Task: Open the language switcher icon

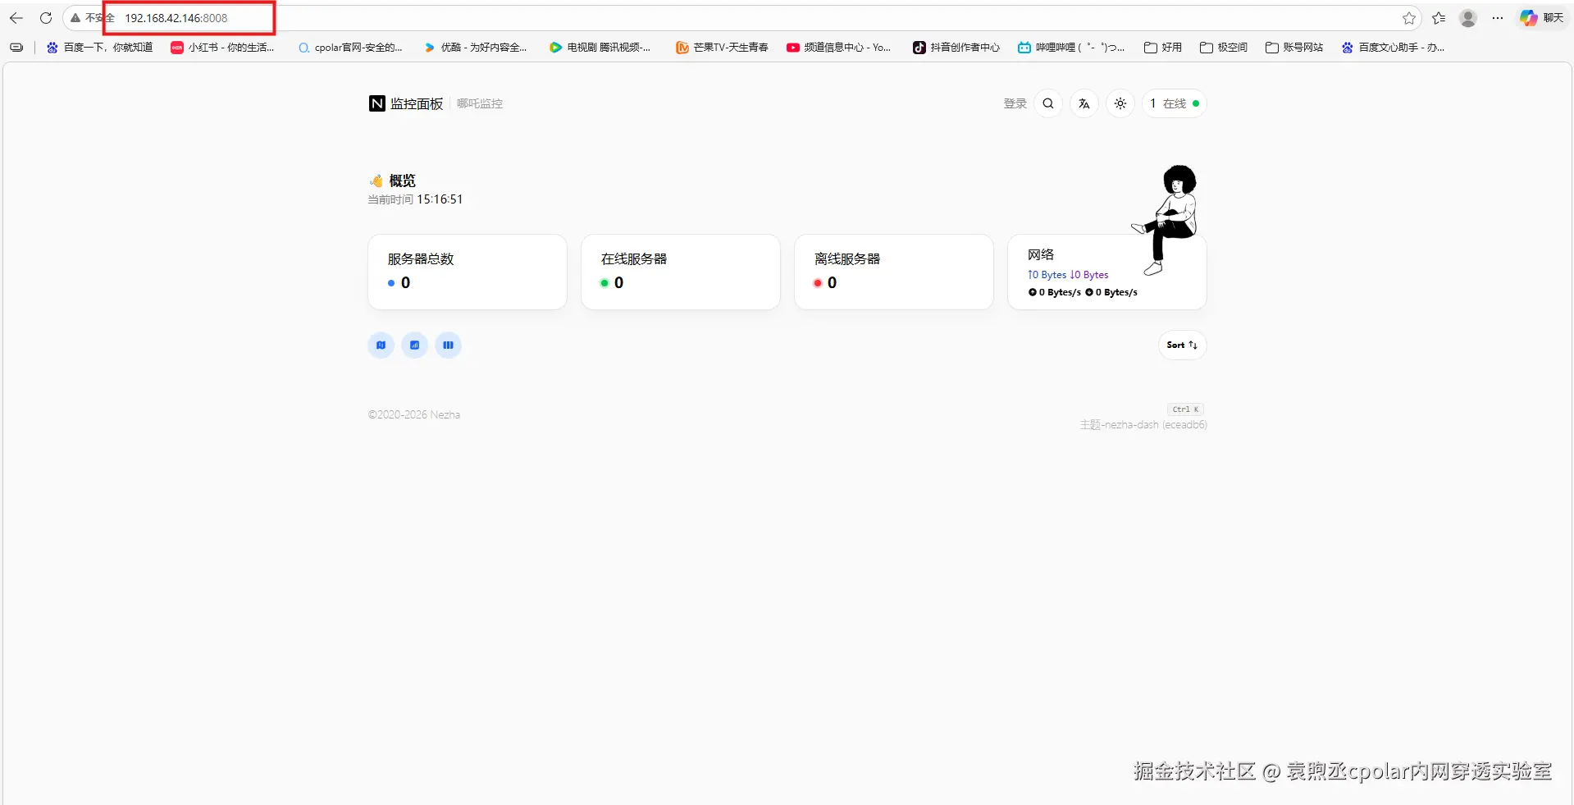Action: coord(1084,103)
